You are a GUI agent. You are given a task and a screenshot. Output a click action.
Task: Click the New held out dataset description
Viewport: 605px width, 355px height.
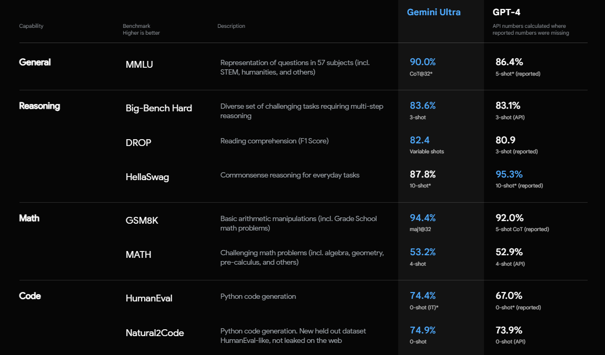293,336
